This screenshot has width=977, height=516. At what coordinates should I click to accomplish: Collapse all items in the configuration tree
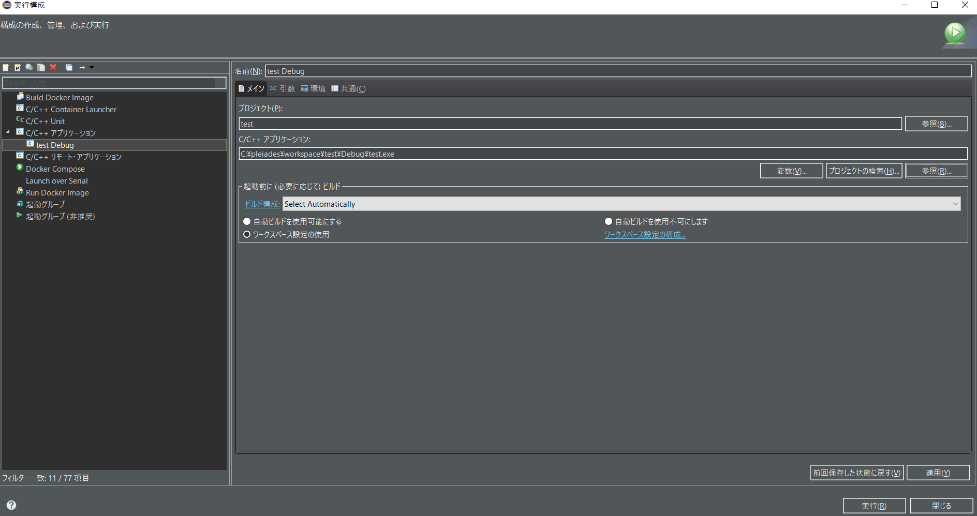[x=69, y=67]
